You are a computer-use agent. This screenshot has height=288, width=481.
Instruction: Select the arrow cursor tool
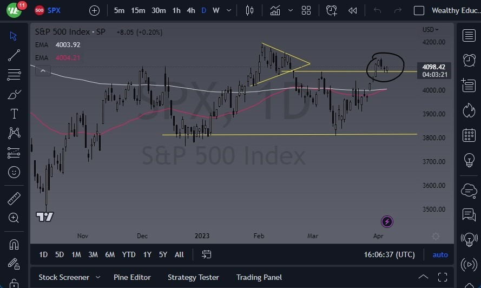(x=13, y=36)
